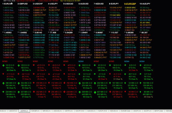Click the 10-AUDJPY column header

coord(145,4)
